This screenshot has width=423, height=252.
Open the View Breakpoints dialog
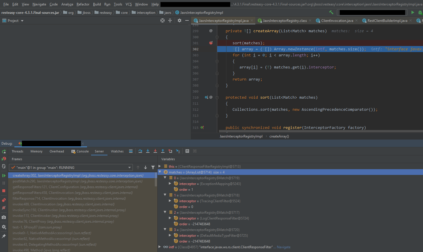tap(4, 200)
